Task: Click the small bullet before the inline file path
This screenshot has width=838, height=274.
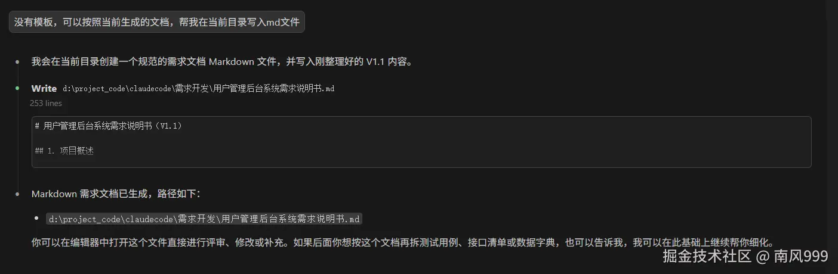Action: pyautogui.click(x=38, y=219)
